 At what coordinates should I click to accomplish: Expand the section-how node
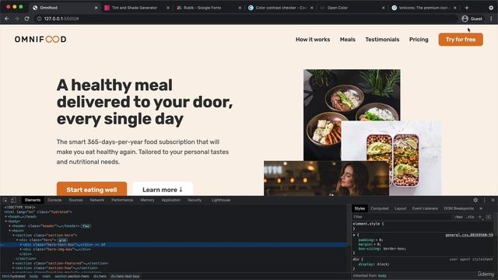tap(14, 268)
